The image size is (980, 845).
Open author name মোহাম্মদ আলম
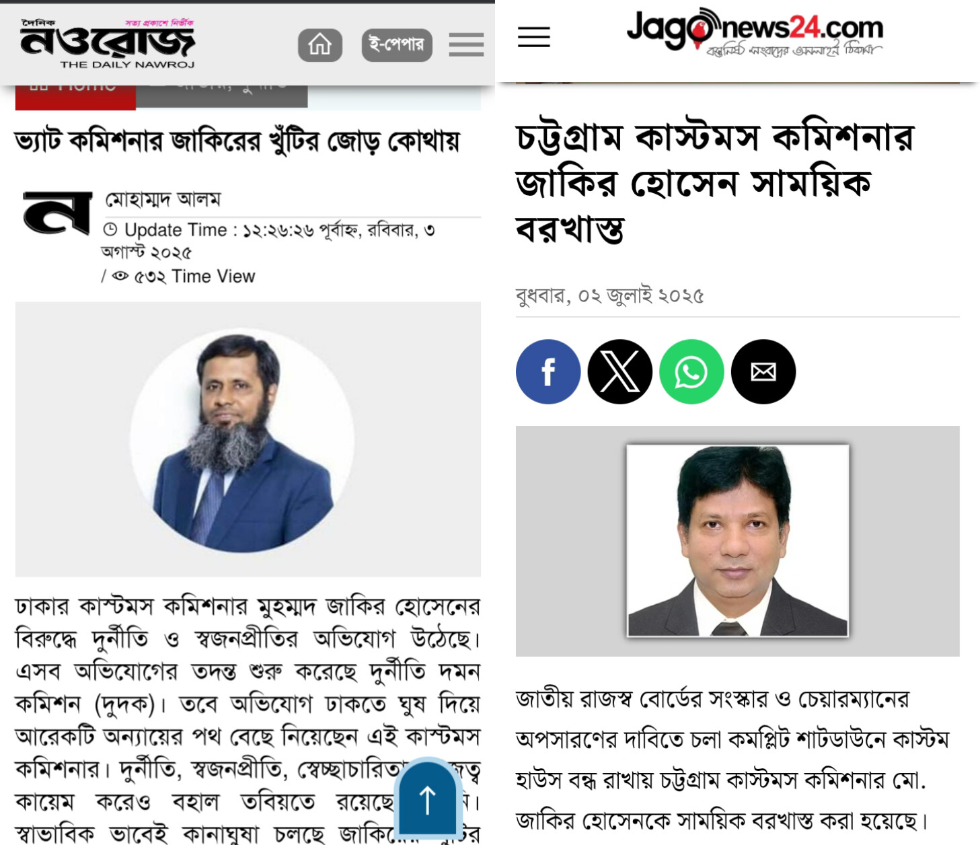[x=163, y=200]
